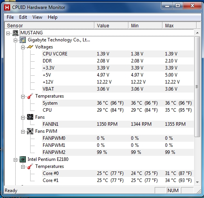The width and height of the screenshot is (204, 198).
Task: Click the Fans PWM icon
Action: 30,131
